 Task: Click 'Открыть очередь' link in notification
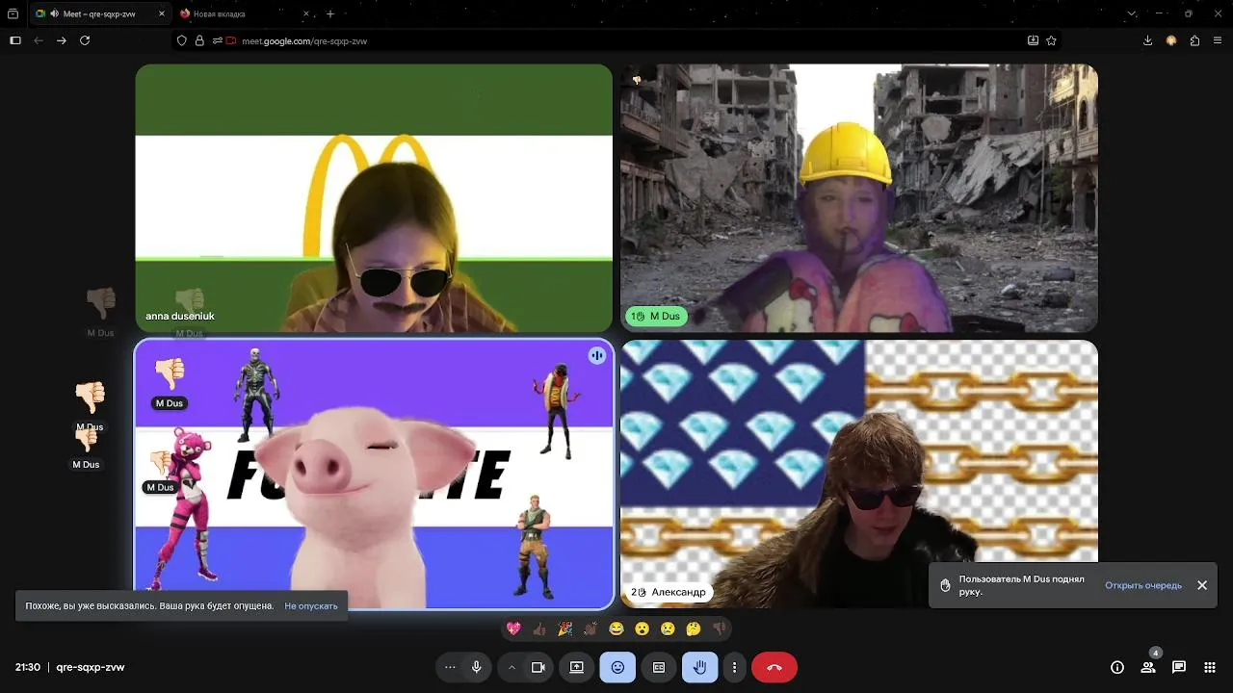tap(1143, 585)
